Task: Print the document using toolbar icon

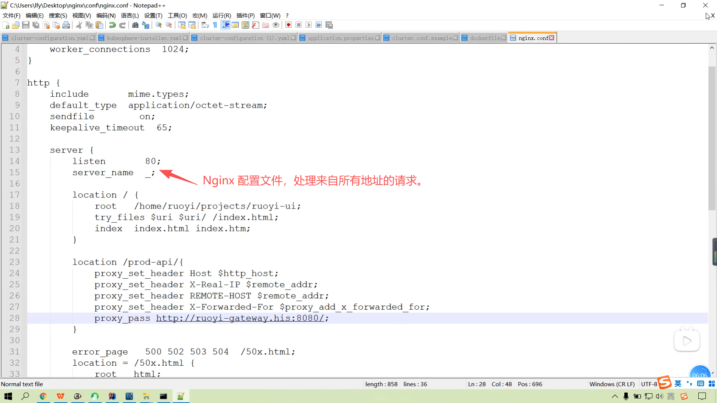Action: coord(66,25)
